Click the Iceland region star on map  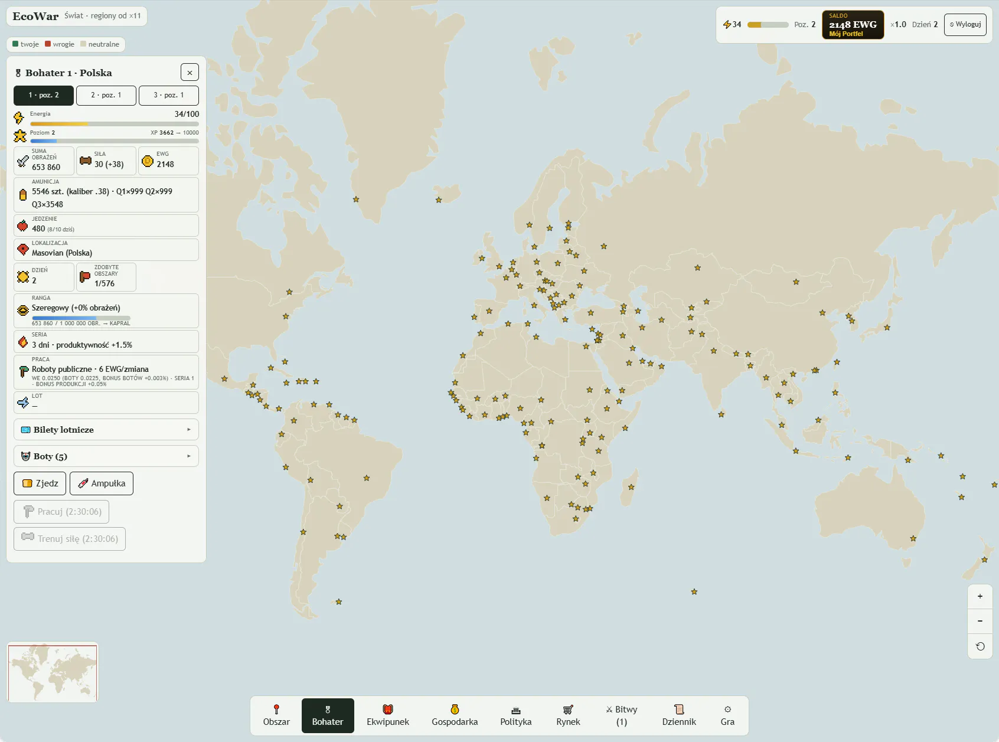439,200
